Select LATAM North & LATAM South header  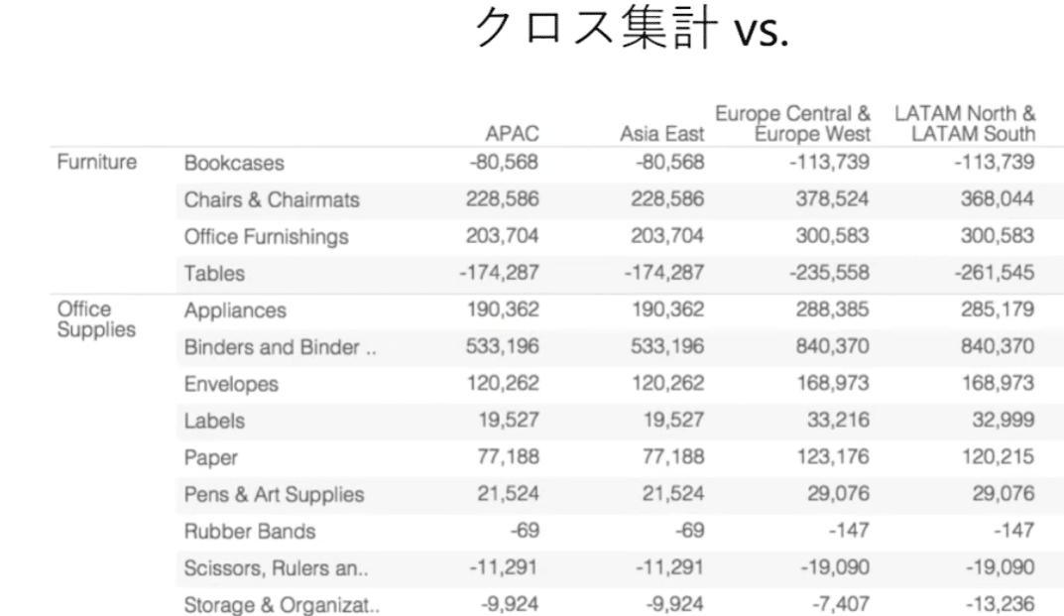[x=964, y=124]
